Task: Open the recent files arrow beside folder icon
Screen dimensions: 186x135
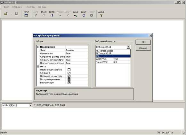Action: tap(11, 14)
